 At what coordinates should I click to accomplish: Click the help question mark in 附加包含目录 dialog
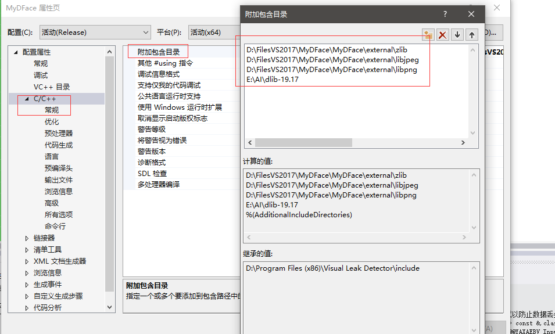point(445,14)
